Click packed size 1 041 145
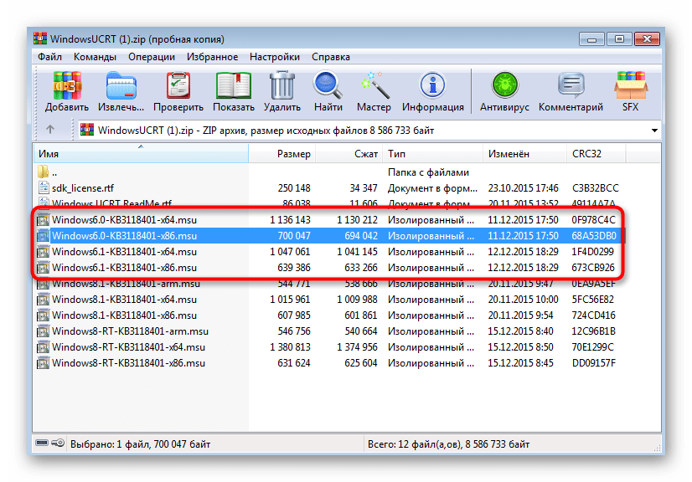Image resolution: width=692 pixels, height=482 pixels. click(357, 251)
